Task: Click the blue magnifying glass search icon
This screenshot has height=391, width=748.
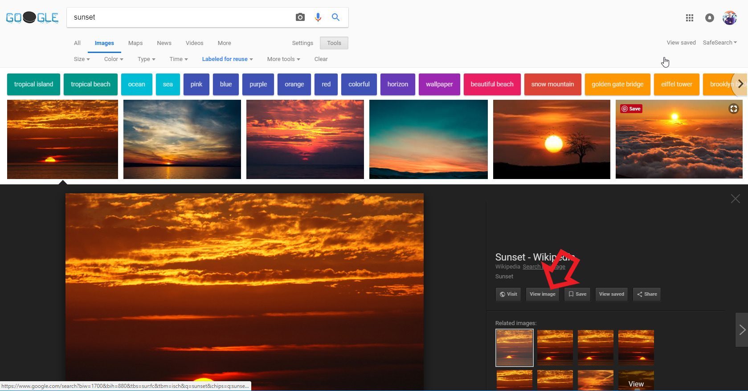Action: [335, 17]
